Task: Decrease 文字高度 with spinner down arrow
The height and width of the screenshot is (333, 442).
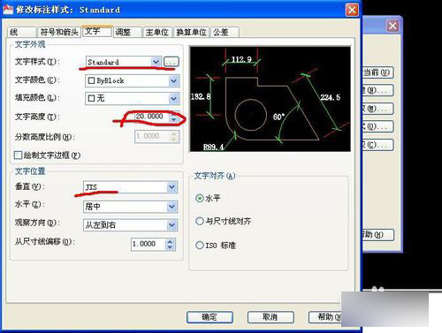Action: pyautogui.click(x=174, y=119)
